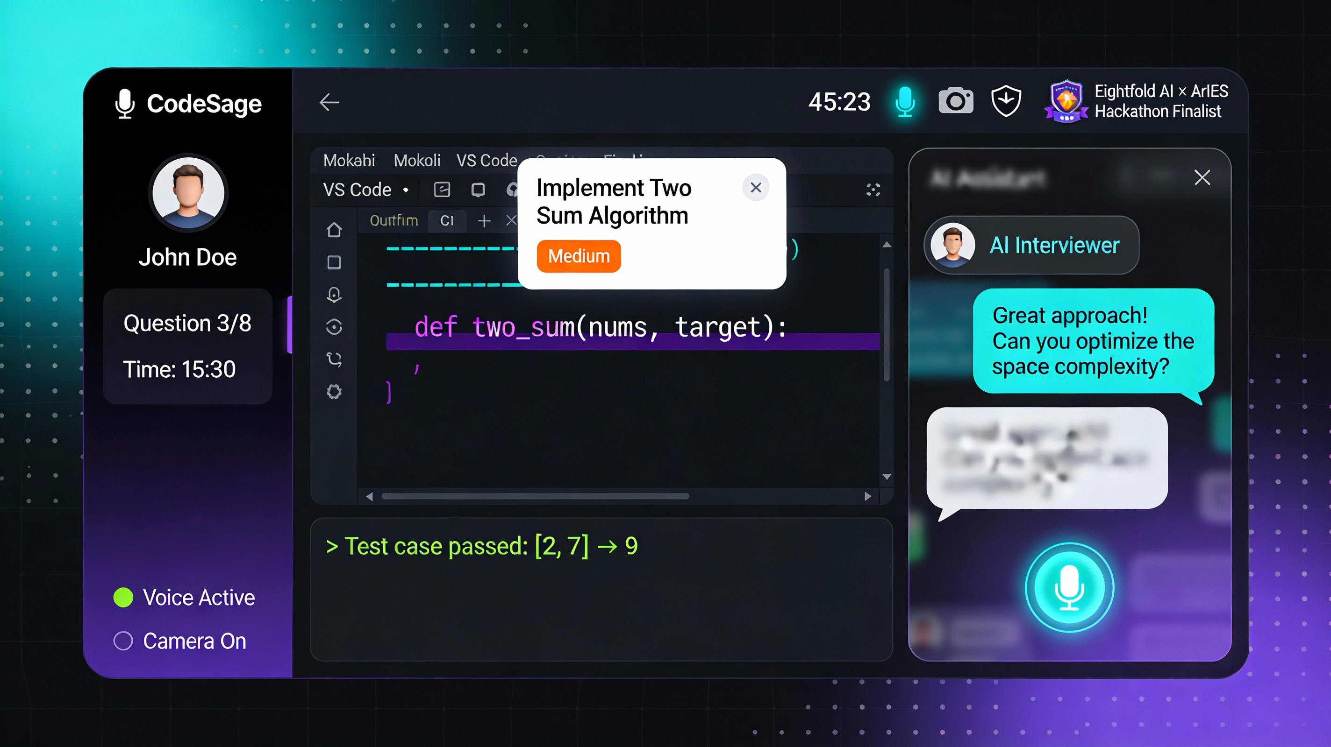Click the camera icon in header

(x=955, y=101)
